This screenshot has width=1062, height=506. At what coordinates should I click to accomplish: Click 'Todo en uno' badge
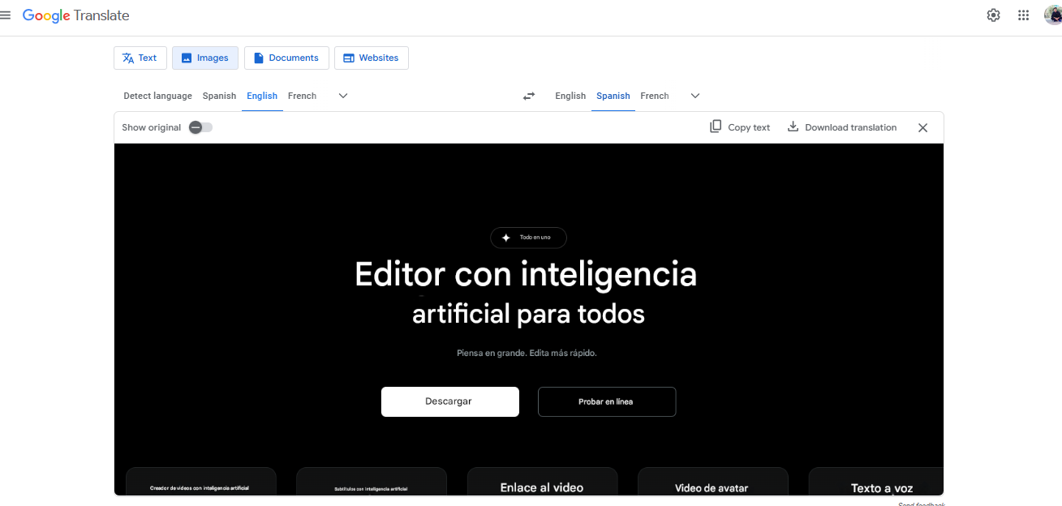(x=528, y=238)
